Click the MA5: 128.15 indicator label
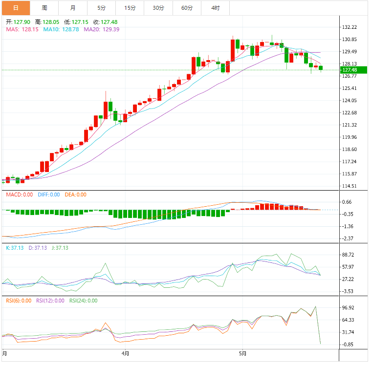Viewport: 372px width, 367px height. pyautogui.click(x=22, y=29)
